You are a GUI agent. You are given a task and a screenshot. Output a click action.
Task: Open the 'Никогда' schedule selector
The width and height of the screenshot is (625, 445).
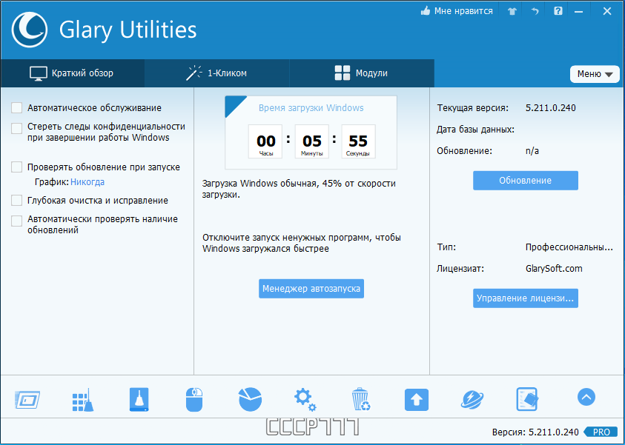(x=87, y=182)
